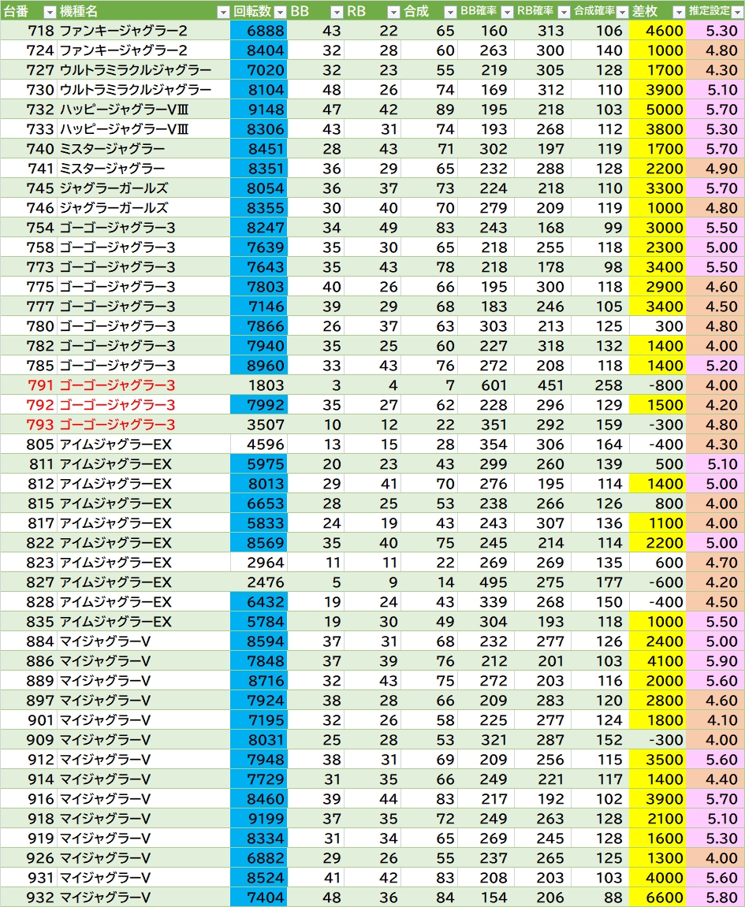
Task: Click the 7643 rotation count cell
Action: [259, 266]
